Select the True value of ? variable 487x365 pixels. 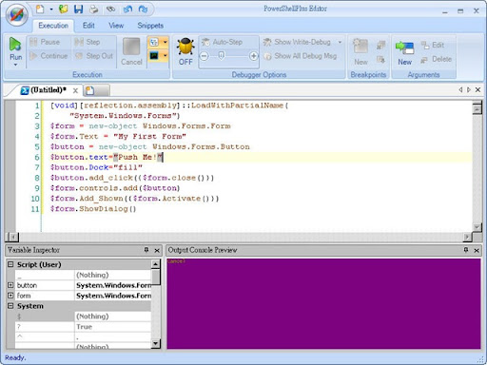[112, 327]
